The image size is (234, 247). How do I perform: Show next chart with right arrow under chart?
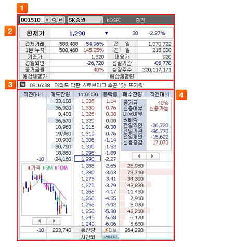pos(54,221)
